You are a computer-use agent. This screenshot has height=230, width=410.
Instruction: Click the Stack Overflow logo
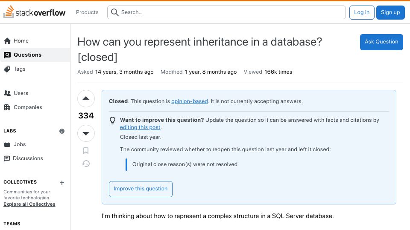pyautogui.click(x=34, y=12)
